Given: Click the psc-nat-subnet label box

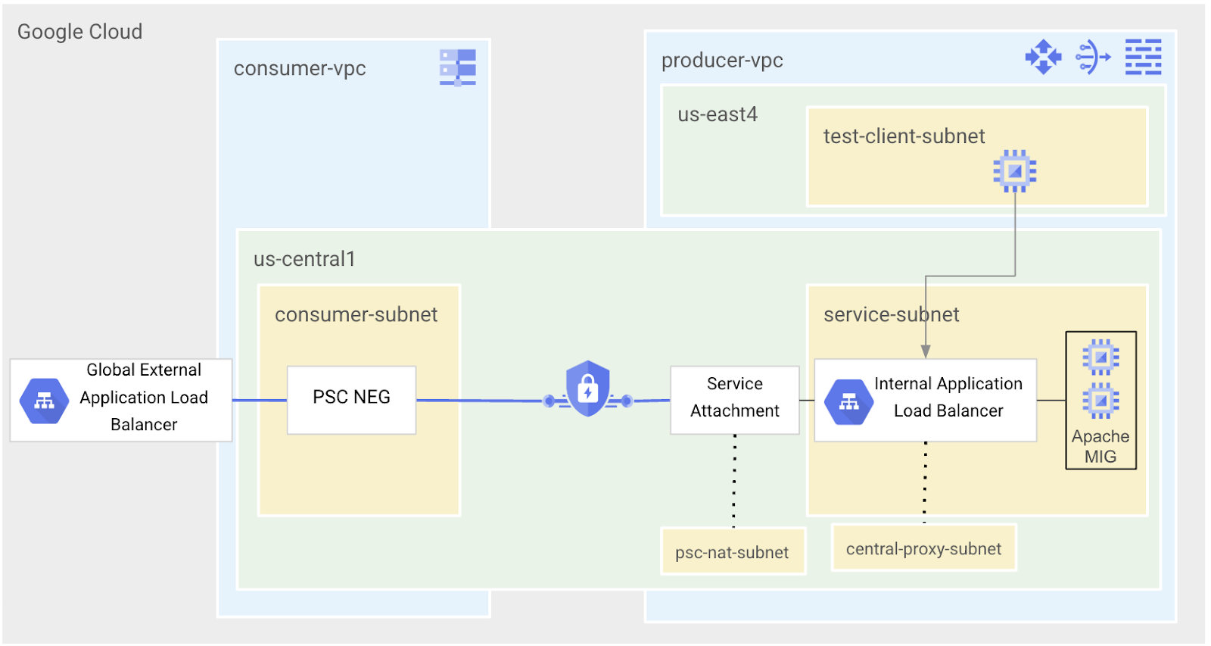Looking at the screenshot, I should tap(732, 552).
